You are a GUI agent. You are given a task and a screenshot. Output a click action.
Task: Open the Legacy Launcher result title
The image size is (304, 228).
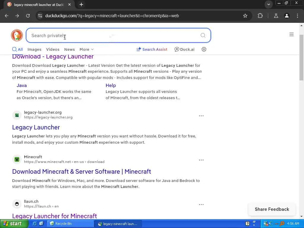tap(36, 127)
